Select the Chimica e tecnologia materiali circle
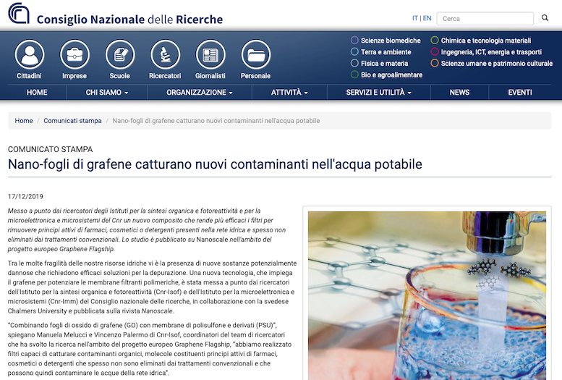This screenshot has height=380, width=562. click(435, 41)
